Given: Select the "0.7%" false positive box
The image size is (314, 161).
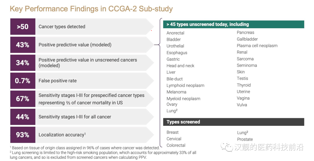Looking at the screenshot, I should point(23,81).
